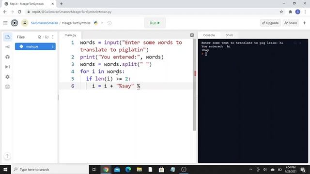
Task: Open the Chrome three-dot menu
Action: [x=305, y=12]
